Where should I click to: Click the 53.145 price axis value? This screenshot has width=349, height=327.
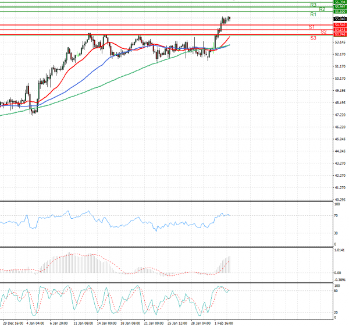pos(340,42)
